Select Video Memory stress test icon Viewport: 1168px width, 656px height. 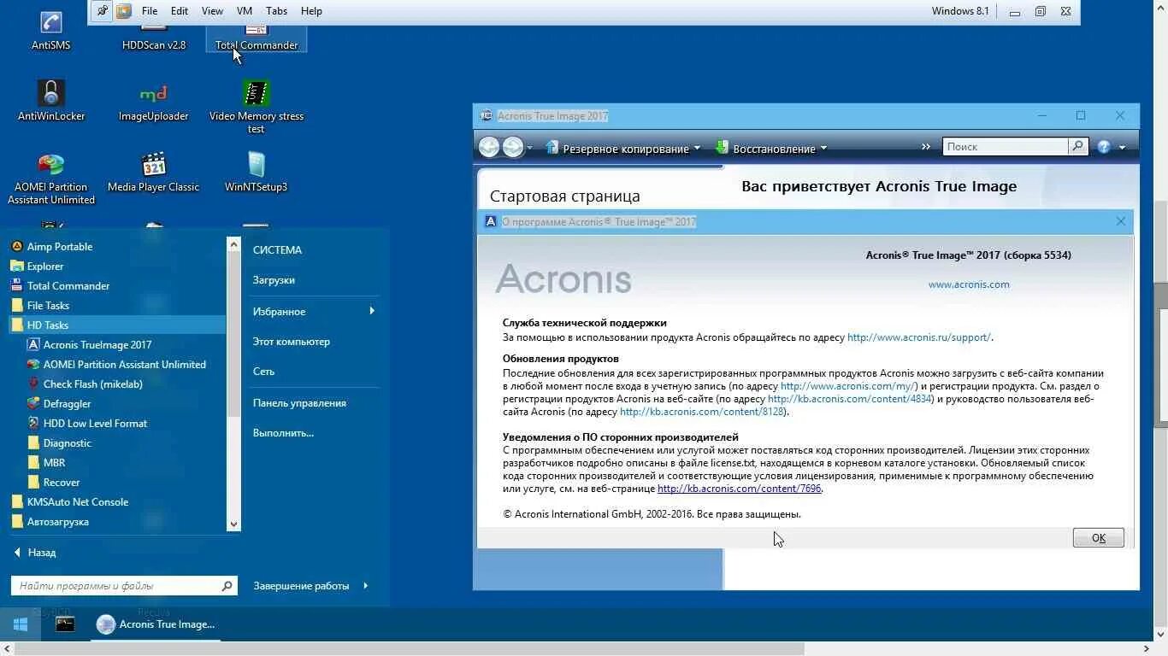tap(257, 107)
